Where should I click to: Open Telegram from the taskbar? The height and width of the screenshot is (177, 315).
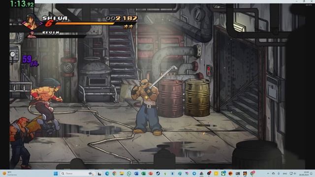(194, 174)
